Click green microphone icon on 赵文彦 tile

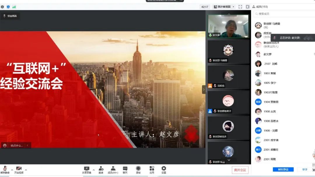coord(210,35)
